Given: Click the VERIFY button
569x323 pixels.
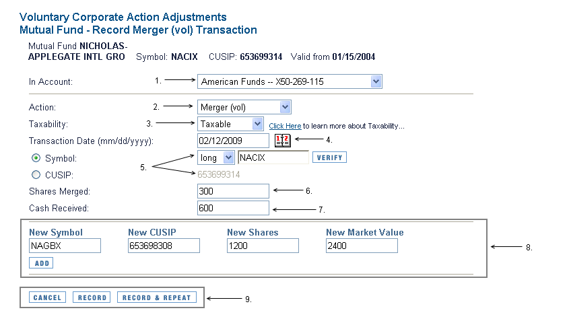Looking at the screenshot, I should coord(329,157).
